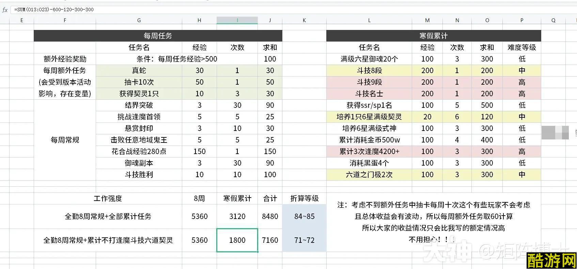Screen dimensions: 577x269
Task: Select the 合计 header cell
Action: click(x=270, y=198)
